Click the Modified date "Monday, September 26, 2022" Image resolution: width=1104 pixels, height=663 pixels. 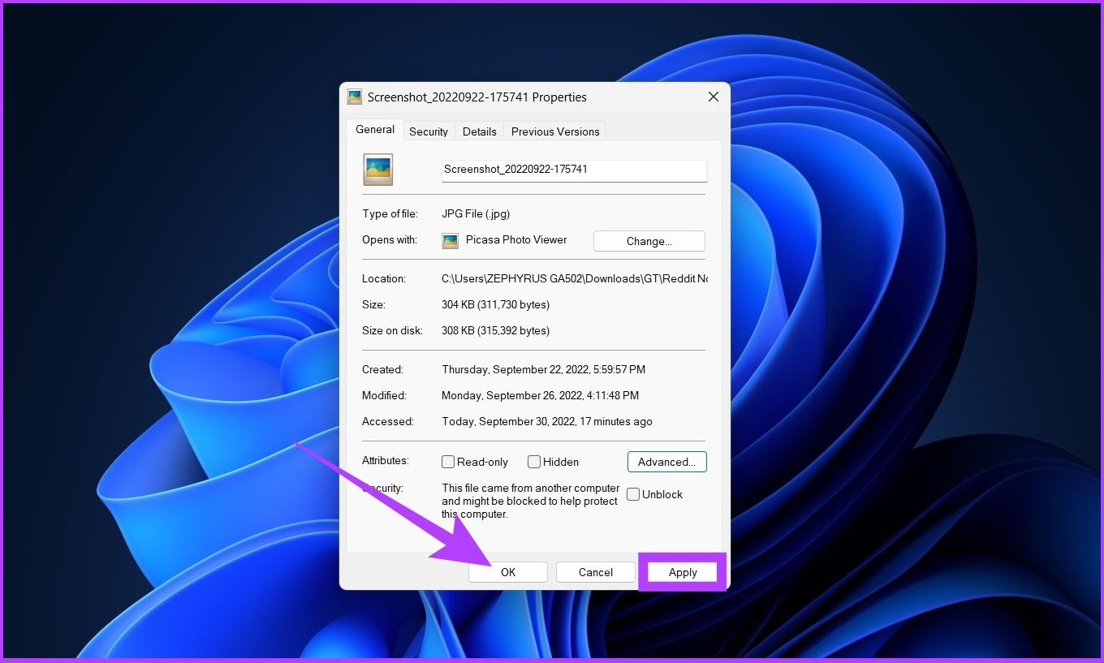tap(513, 395)
